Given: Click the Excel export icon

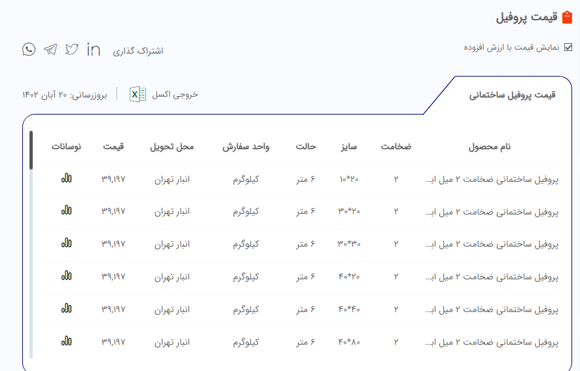Looking at the screenshot, I should point(137,94).
